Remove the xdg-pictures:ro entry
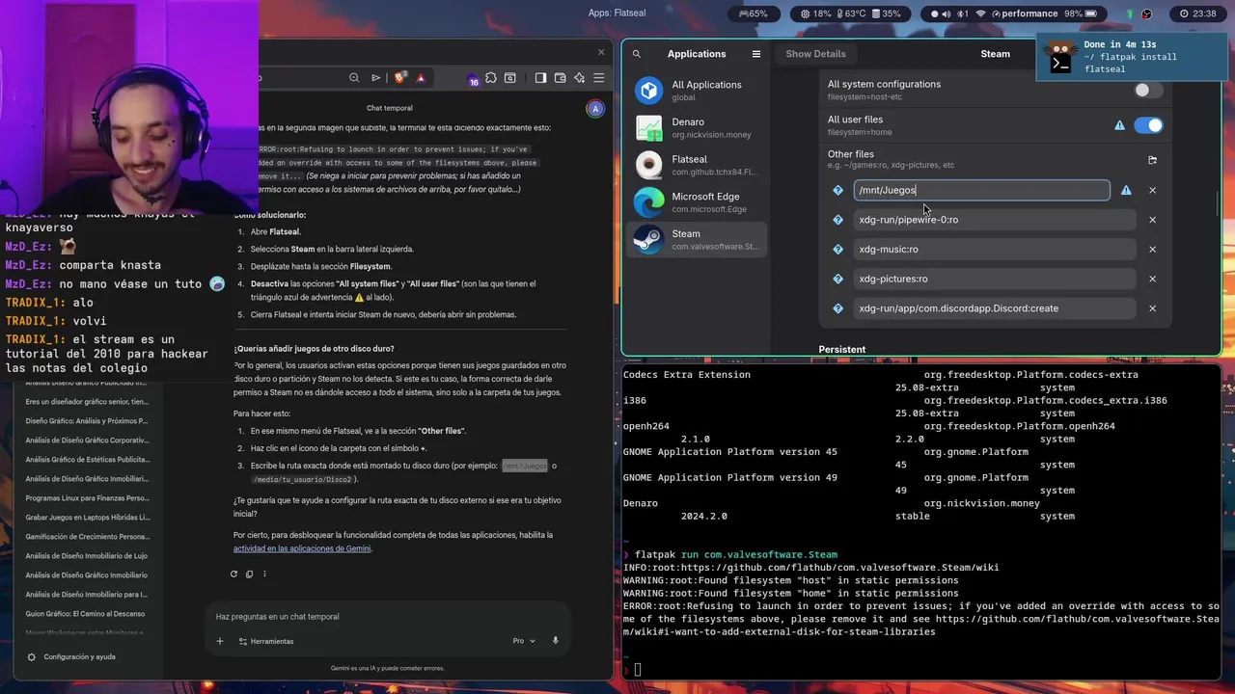 [x=1152, y=279]
